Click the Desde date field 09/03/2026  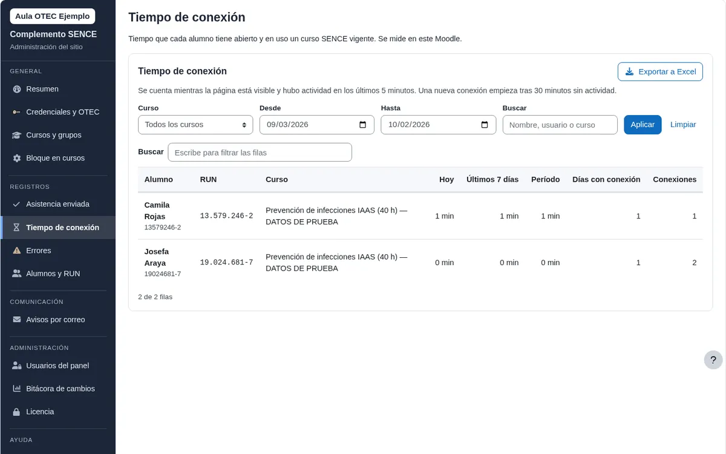[x=316, y=125]
